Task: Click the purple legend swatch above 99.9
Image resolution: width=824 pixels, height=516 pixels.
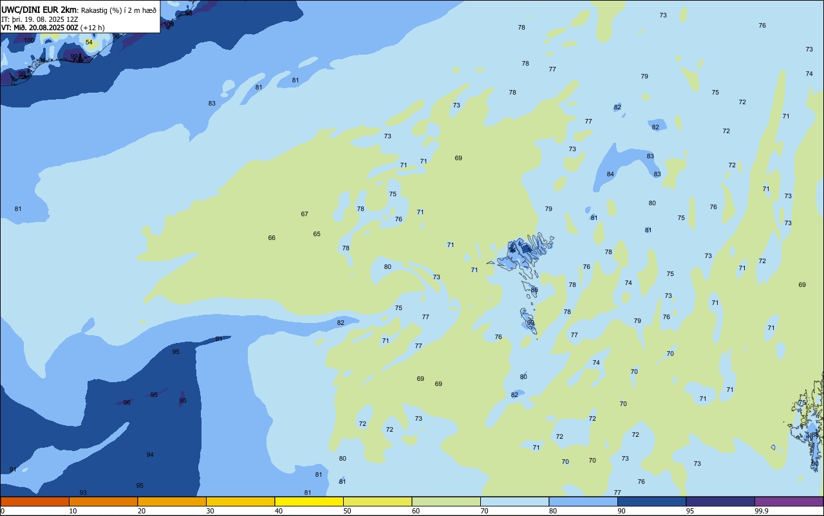Action: tap(789, 501)
